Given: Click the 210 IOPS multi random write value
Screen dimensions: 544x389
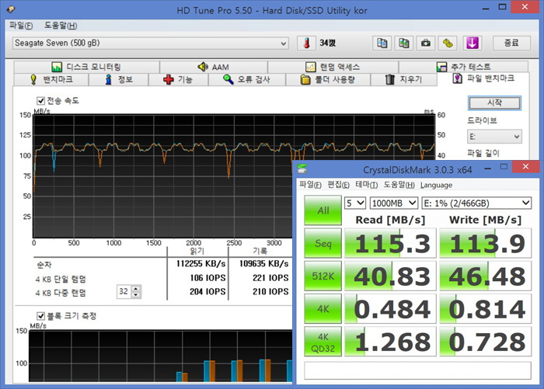Looking at the screenshot, I should [x=270, y=292].
